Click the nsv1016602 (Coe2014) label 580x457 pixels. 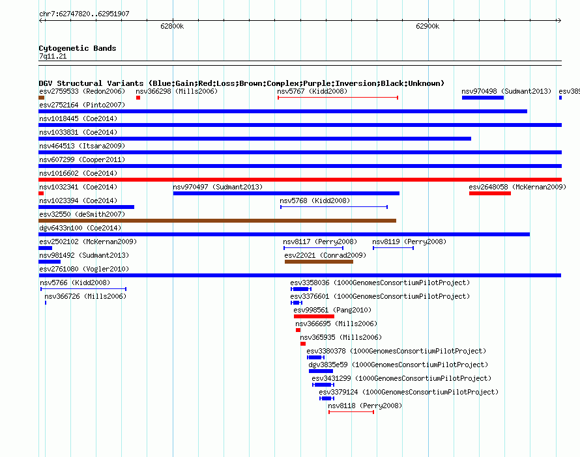[x=78, y=173]
